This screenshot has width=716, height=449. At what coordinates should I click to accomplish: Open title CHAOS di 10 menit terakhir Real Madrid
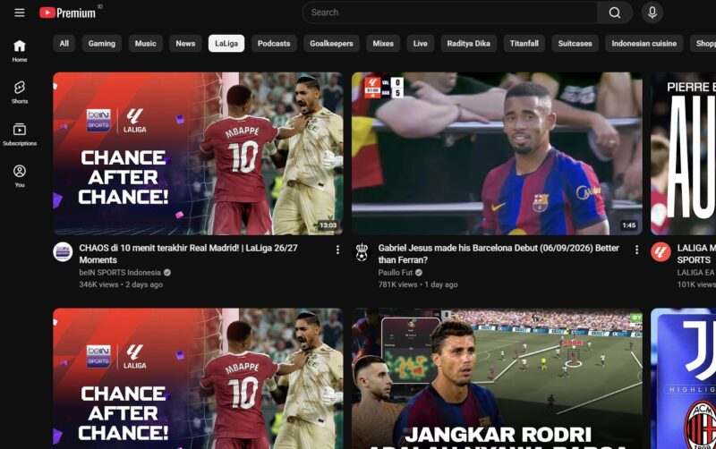tap(188, 254)
